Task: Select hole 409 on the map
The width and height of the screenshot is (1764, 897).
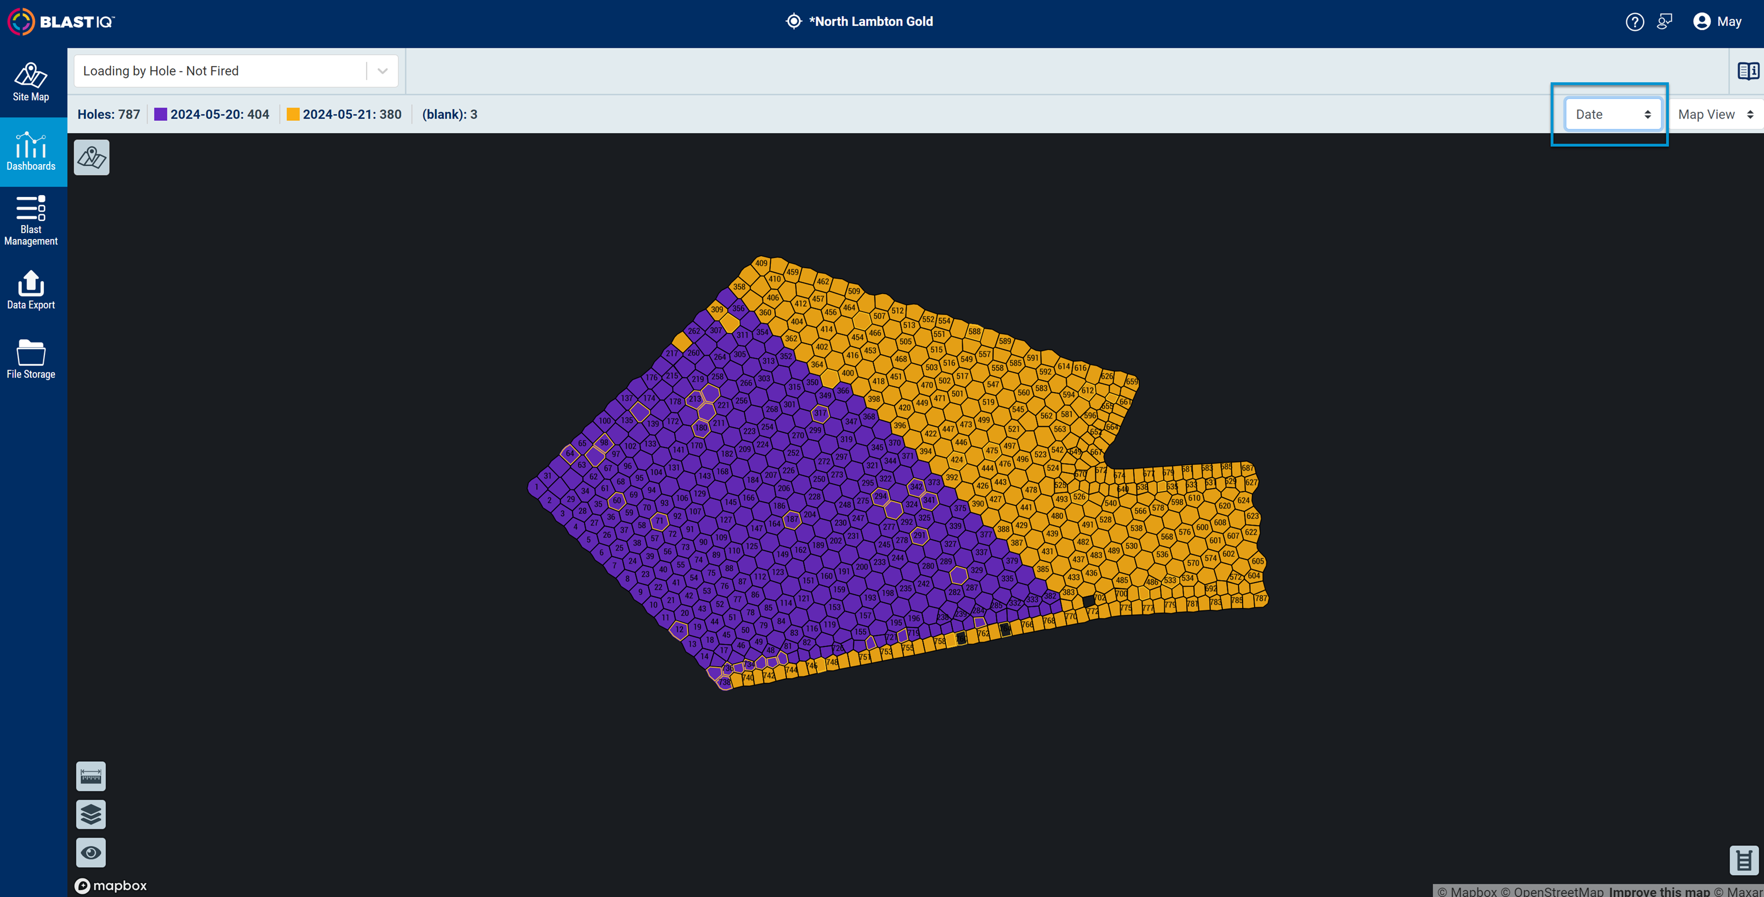Action: click(x=762, y=264)
